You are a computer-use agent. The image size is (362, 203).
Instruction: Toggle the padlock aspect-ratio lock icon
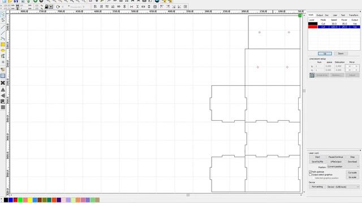(46, 7)
